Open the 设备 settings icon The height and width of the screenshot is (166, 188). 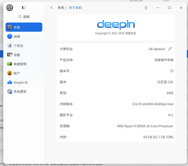10,55
